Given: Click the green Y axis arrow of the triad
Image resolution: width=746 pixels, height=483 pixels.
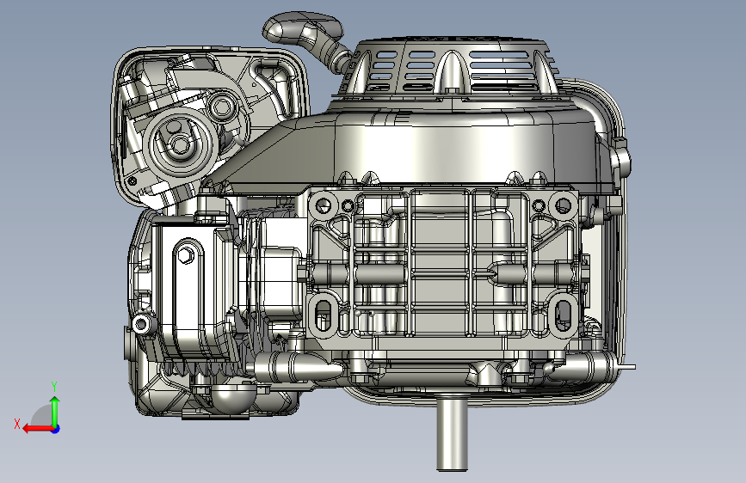Looking at the screenshot, I should (x=55, y=411).
